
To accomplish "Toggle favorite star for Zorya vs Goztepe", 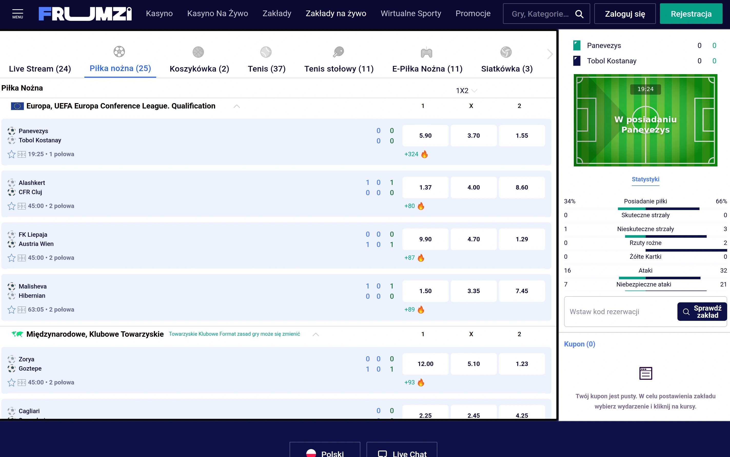I will pyautogui.click(x=12, y=382).
